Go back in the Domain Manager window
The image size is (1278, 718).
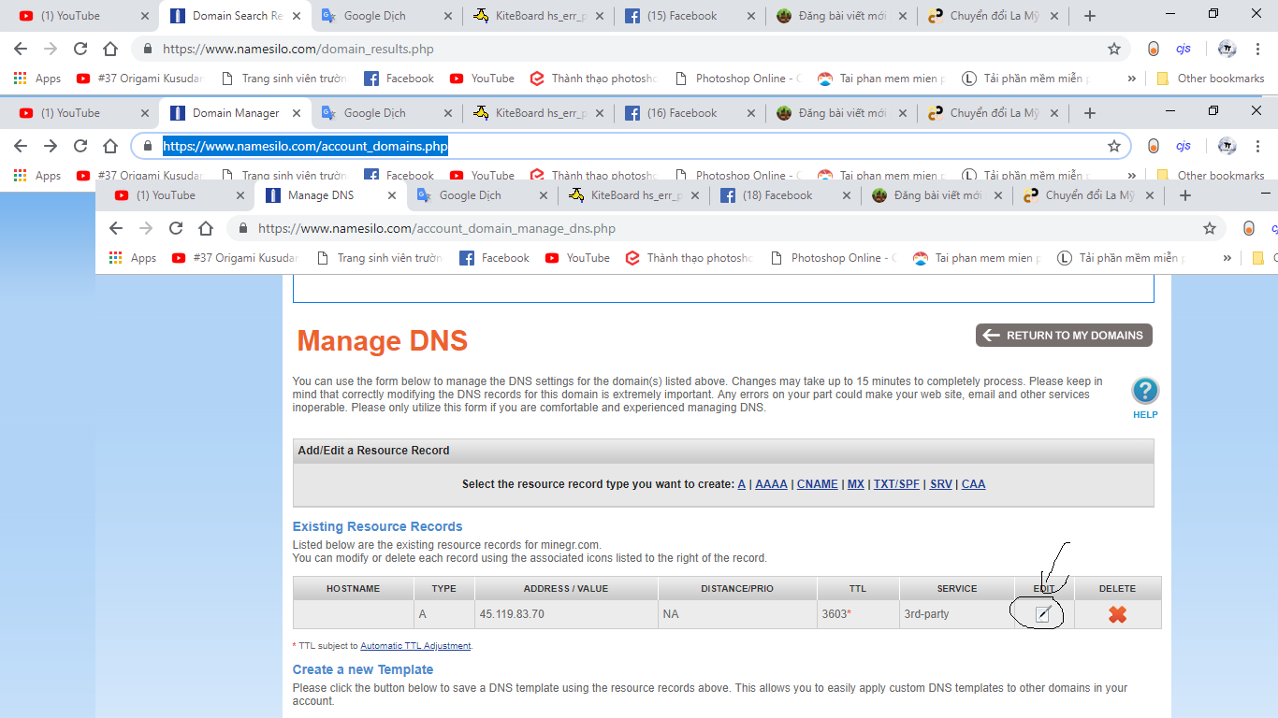[21, 146]
